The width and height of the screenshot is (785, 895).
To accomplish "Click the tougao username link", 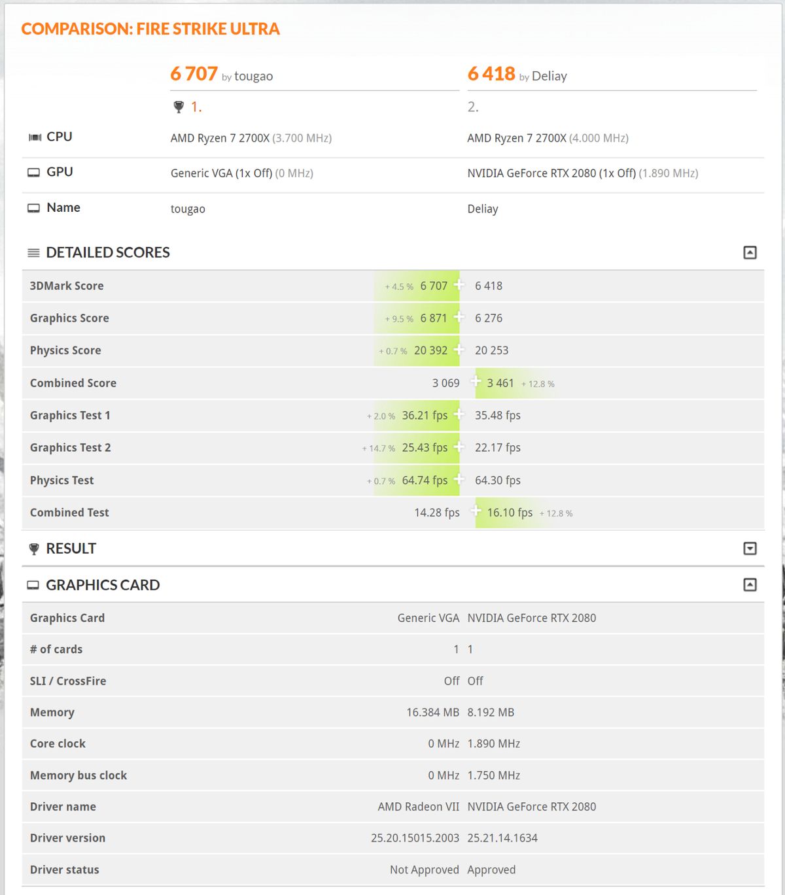I will pos(253,76).
